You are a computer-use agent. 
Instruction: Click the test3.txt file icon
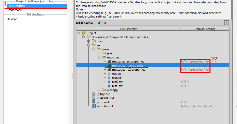[x=109, y=86]
